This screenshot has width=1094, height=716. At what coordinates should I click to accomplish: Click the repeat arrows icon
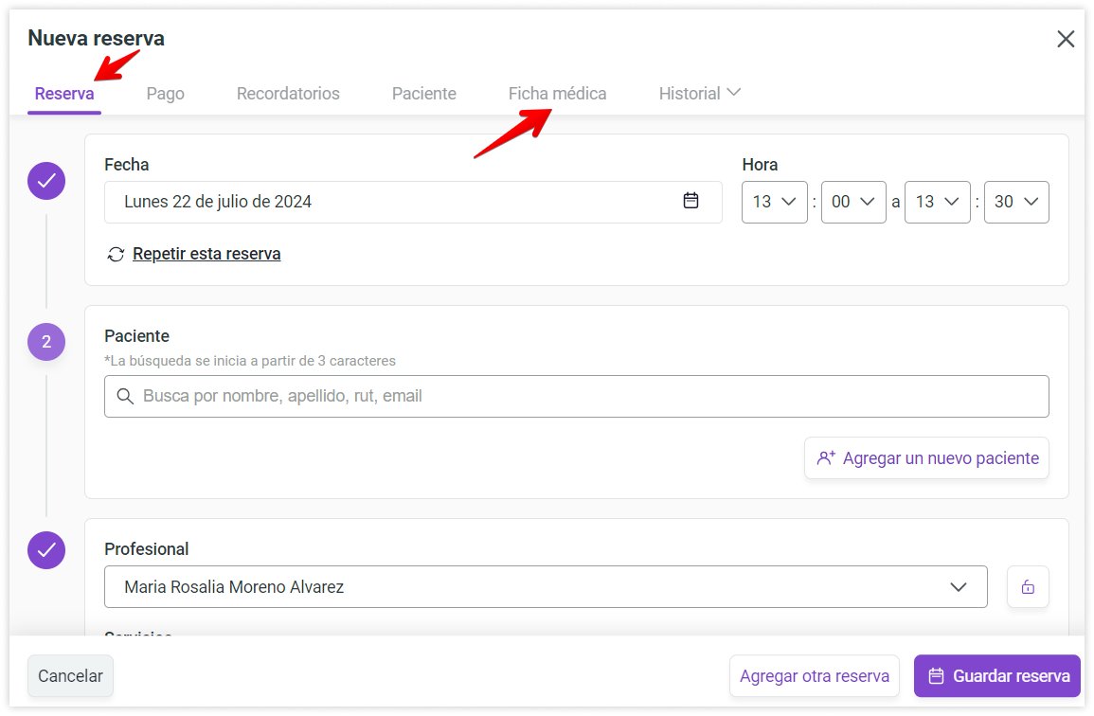tap(116, 254)
